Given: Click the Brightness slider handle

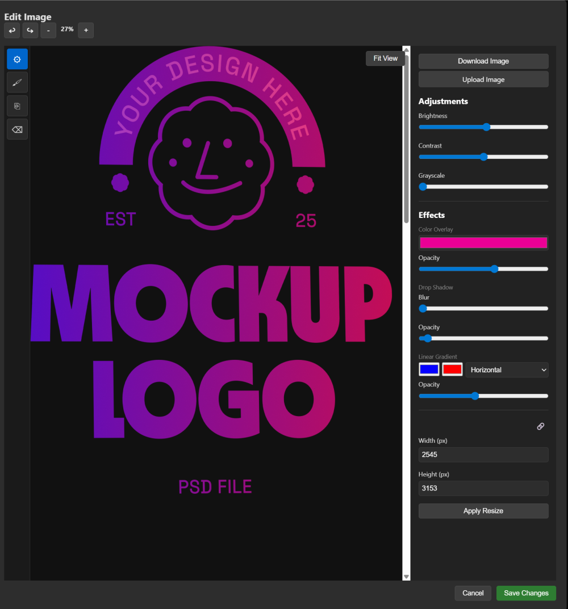Looking at the screenshot, I should [486, 127].
